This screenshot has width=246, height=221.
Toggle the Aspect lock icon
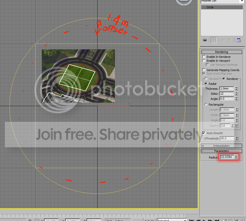237,126
